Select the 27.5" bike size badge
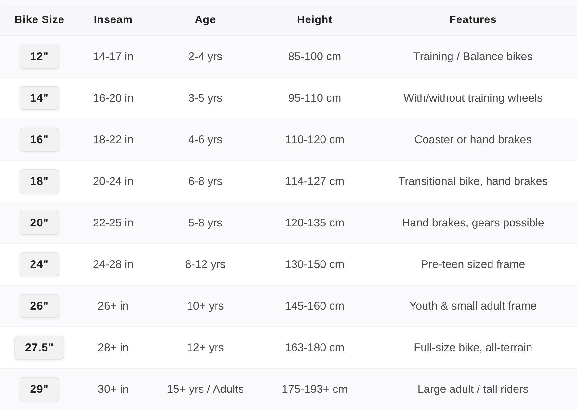This screenshot has height=409, width=577. 39,348
